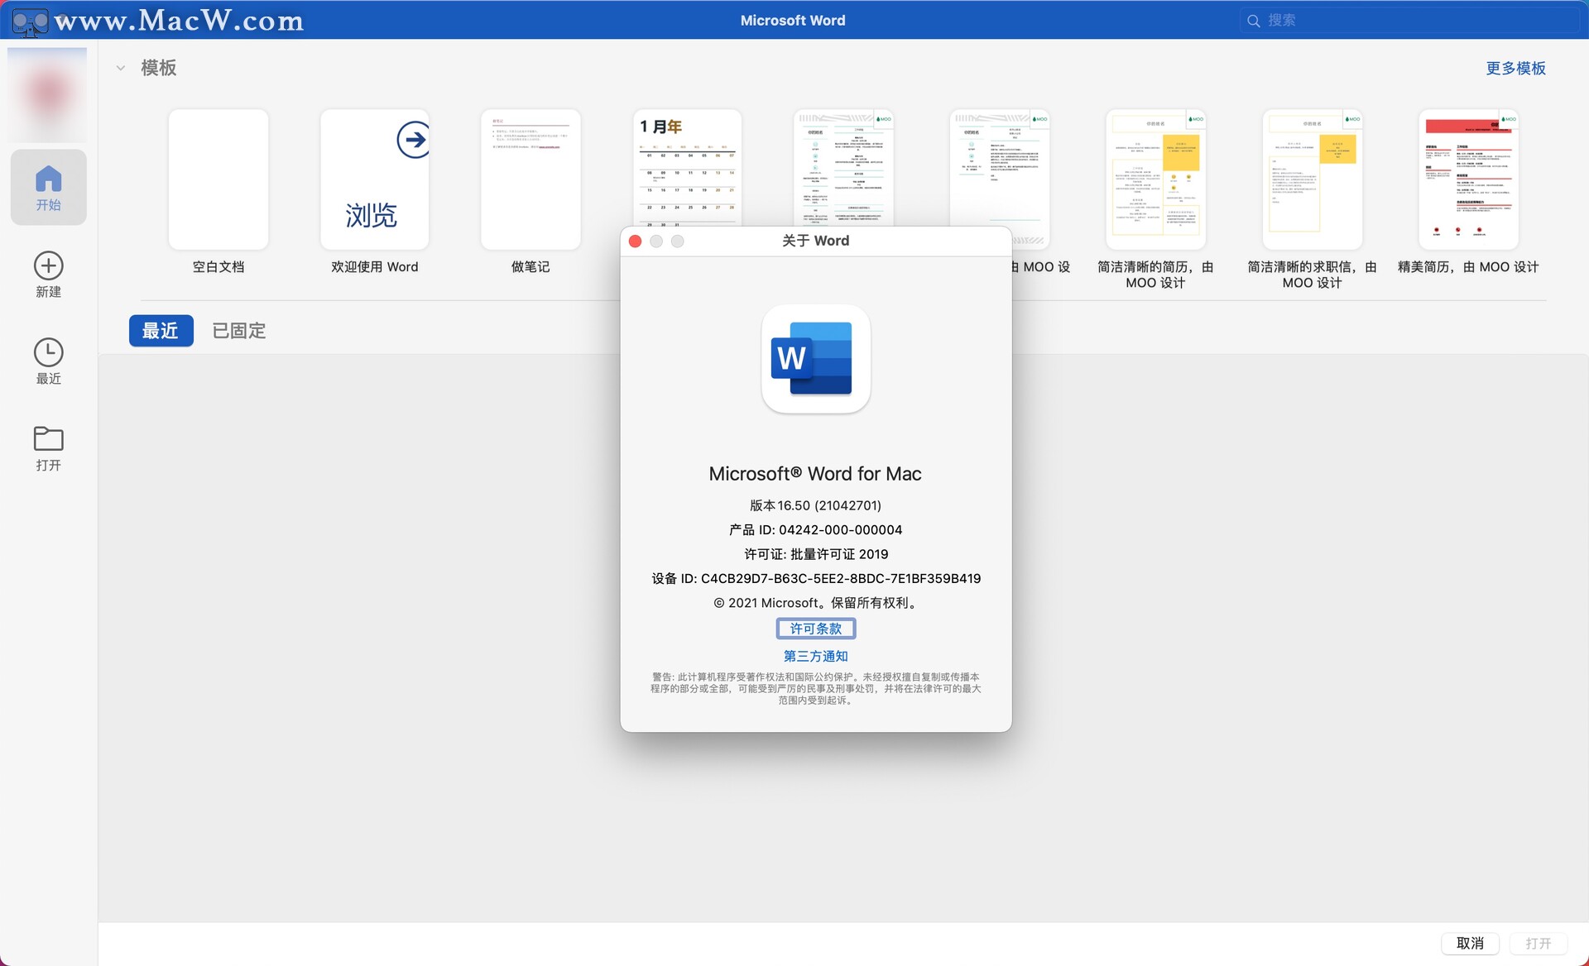Select the 1月年 calendar template thumbnail
1589x966 pixels.
pyautogui.click(x=687, y=168)
